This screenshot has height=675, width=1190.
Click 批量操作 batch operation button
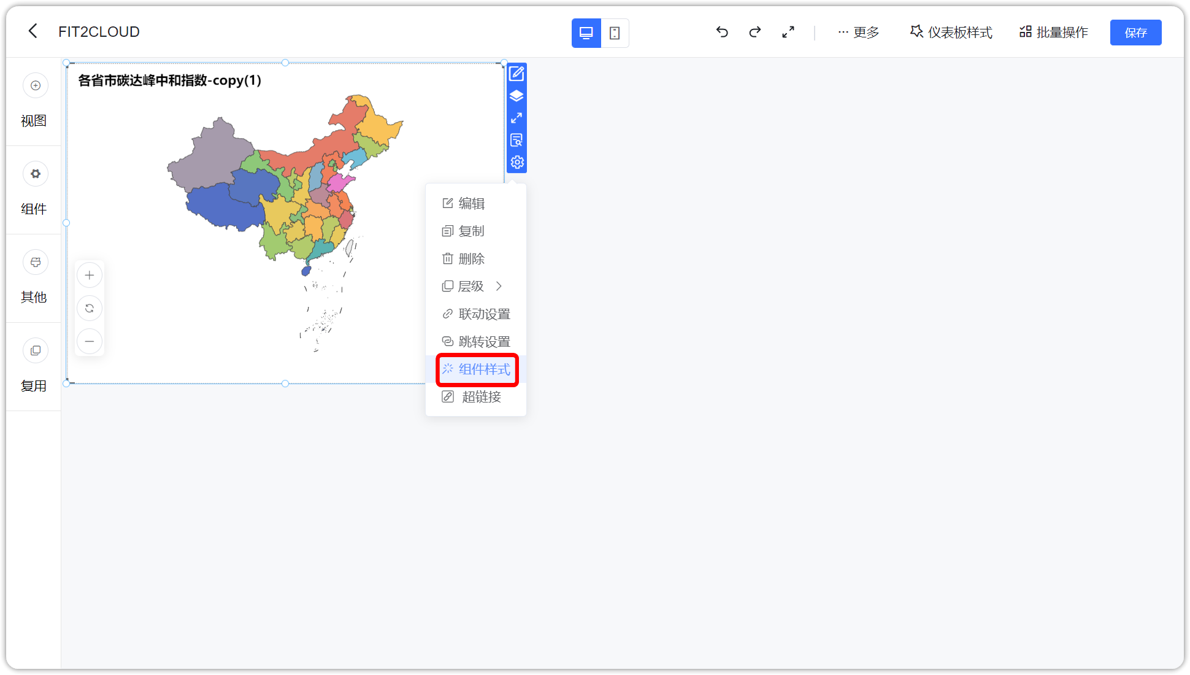[1054, 33]
